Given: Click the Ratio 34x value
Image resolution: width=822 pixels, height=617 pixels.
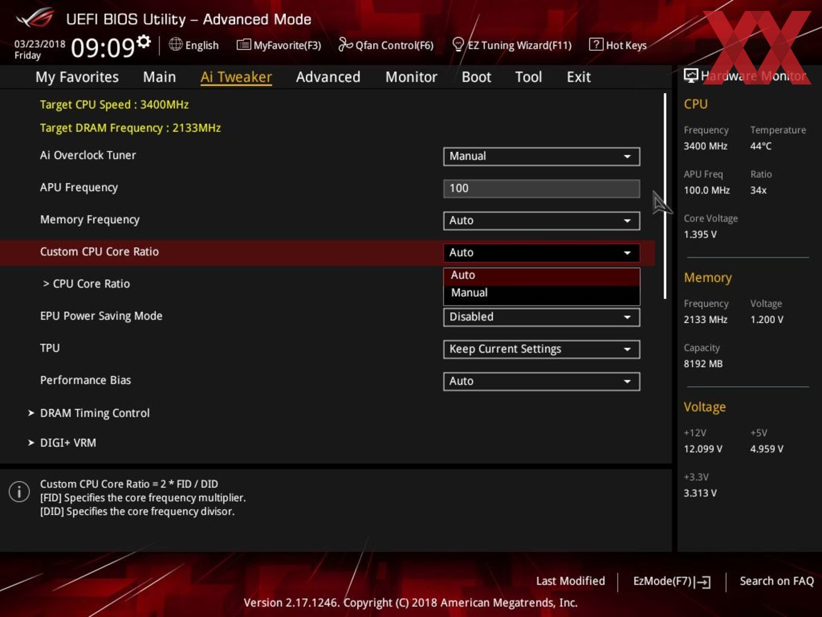Looking at the screenshot, I should [758, 190].
